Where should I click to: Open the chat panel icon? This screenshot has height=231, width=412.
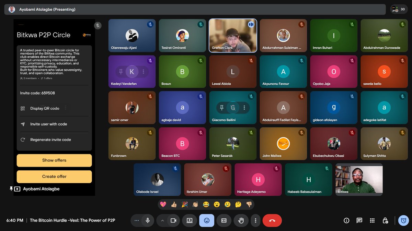tap(359, 220)
